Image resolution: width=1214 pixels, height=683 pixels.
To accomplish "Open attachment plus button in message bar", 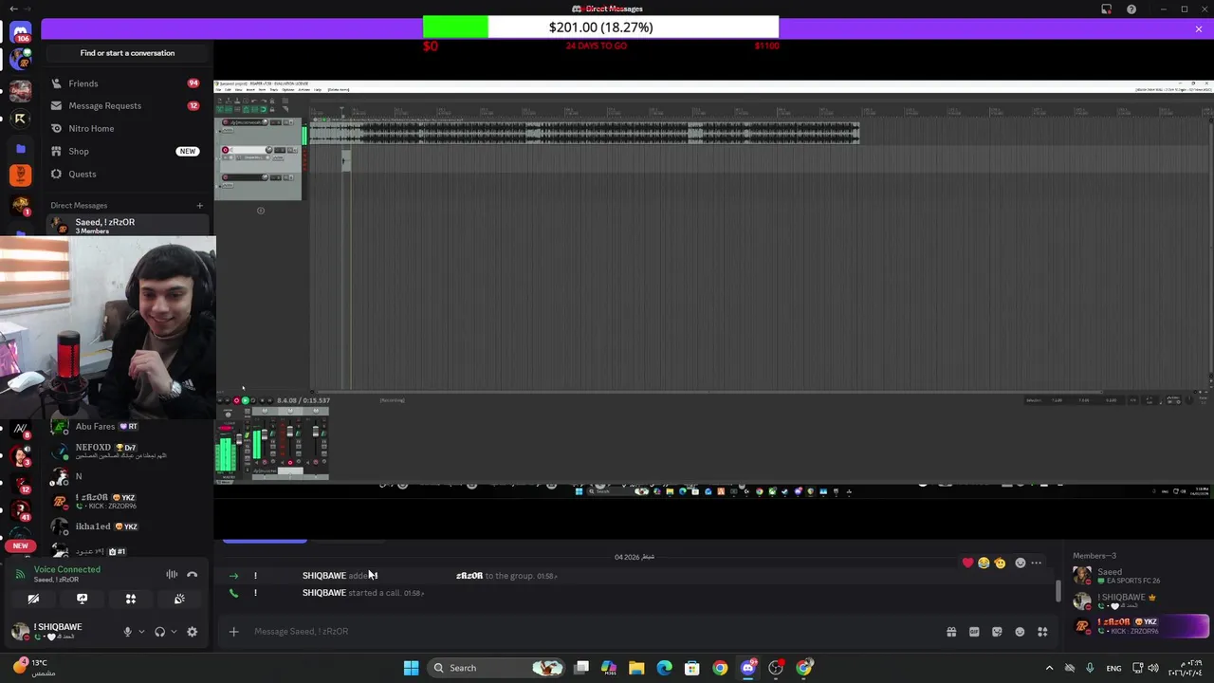I will pos(233,632).
